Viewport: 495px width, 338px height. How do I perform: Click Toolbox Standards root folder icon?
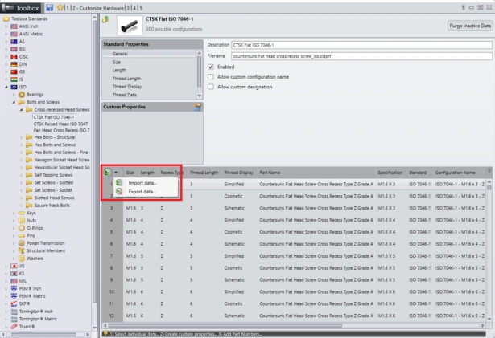tap(6, 19)
